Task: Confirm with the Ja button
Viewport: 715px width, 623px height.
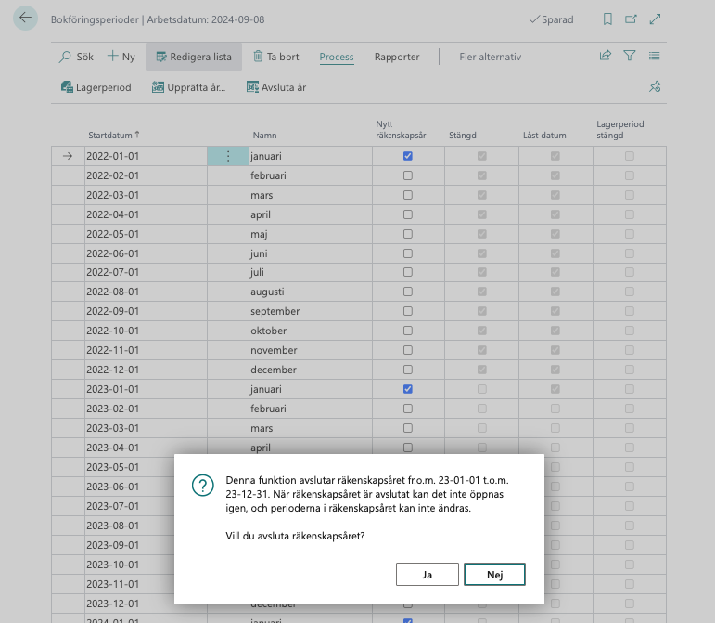Action: click(x=427, y=575)
